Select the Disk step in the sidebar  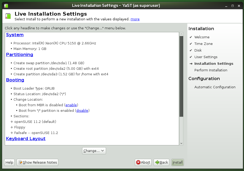click(x=198, y=50)
